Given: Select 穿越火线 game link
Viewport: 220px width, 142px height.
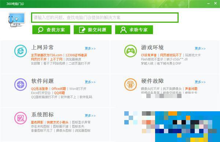Looking at the screenshot, I should pyautogui.click(x=147, y=63).
